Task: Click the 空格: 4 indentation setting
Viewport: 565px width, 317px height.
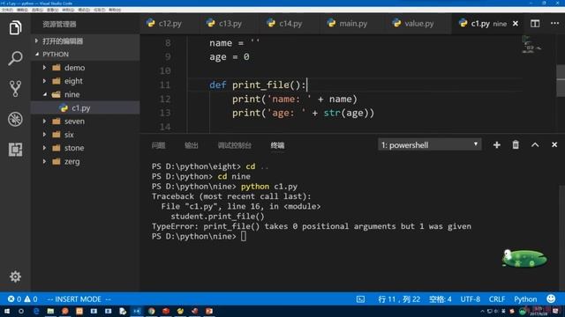Action: point(440,299)
